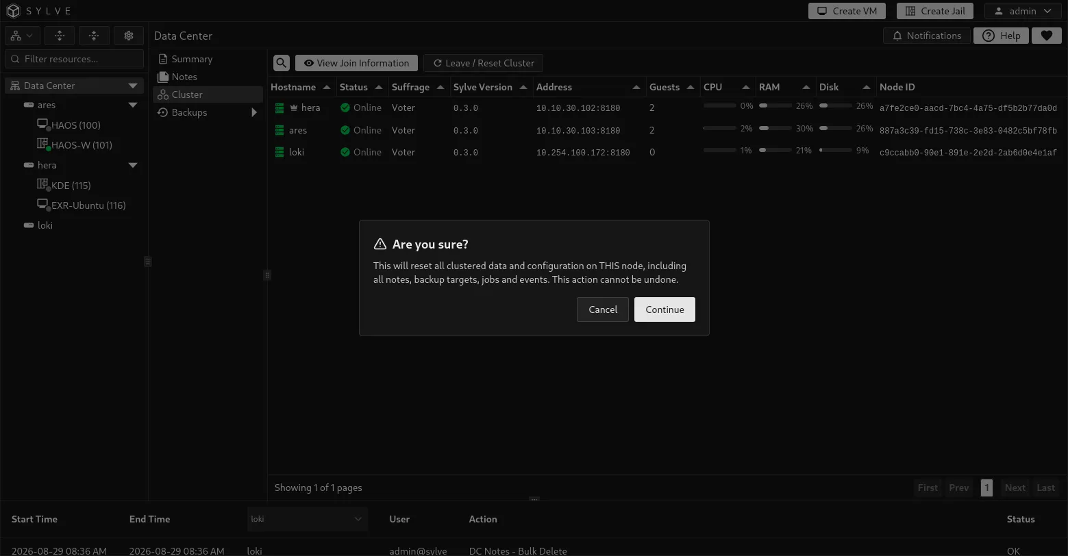The width and height of the screenshot is (1068, 556).
Task: Click the cluster table search icon
Action: [282, 63]
